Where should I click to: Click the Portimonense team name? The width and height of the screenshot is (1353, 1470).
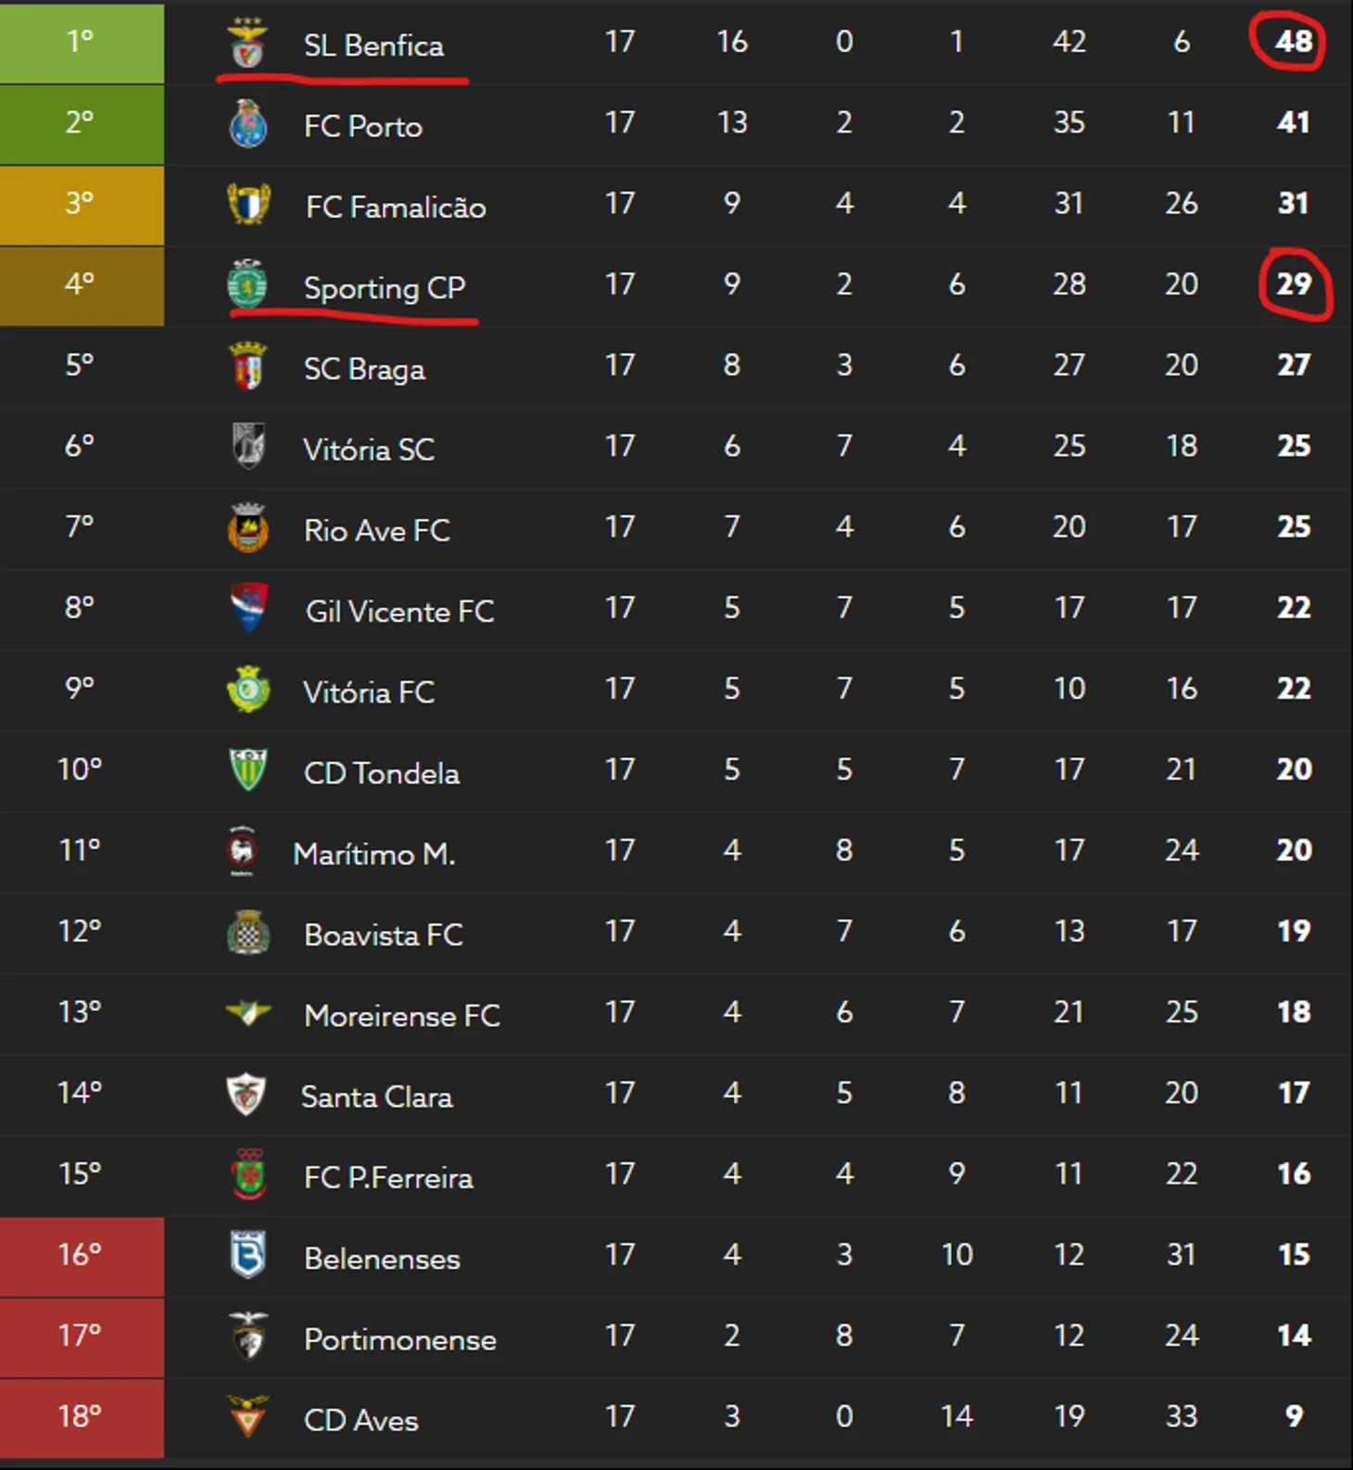point(400,1339)
